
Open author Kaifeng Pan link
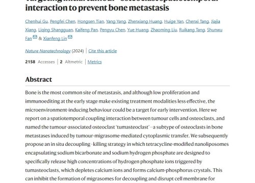[x=86, y=30]
